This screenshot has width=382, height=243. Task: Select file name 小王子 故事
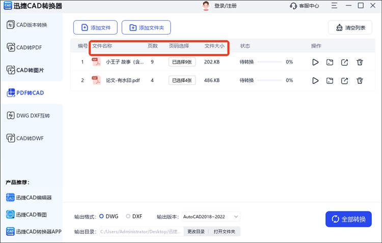(125, 62)
